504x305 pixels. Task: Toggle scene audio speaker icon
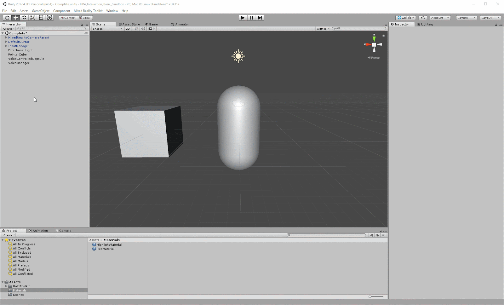pyautogui.click(x=143, y=29)
